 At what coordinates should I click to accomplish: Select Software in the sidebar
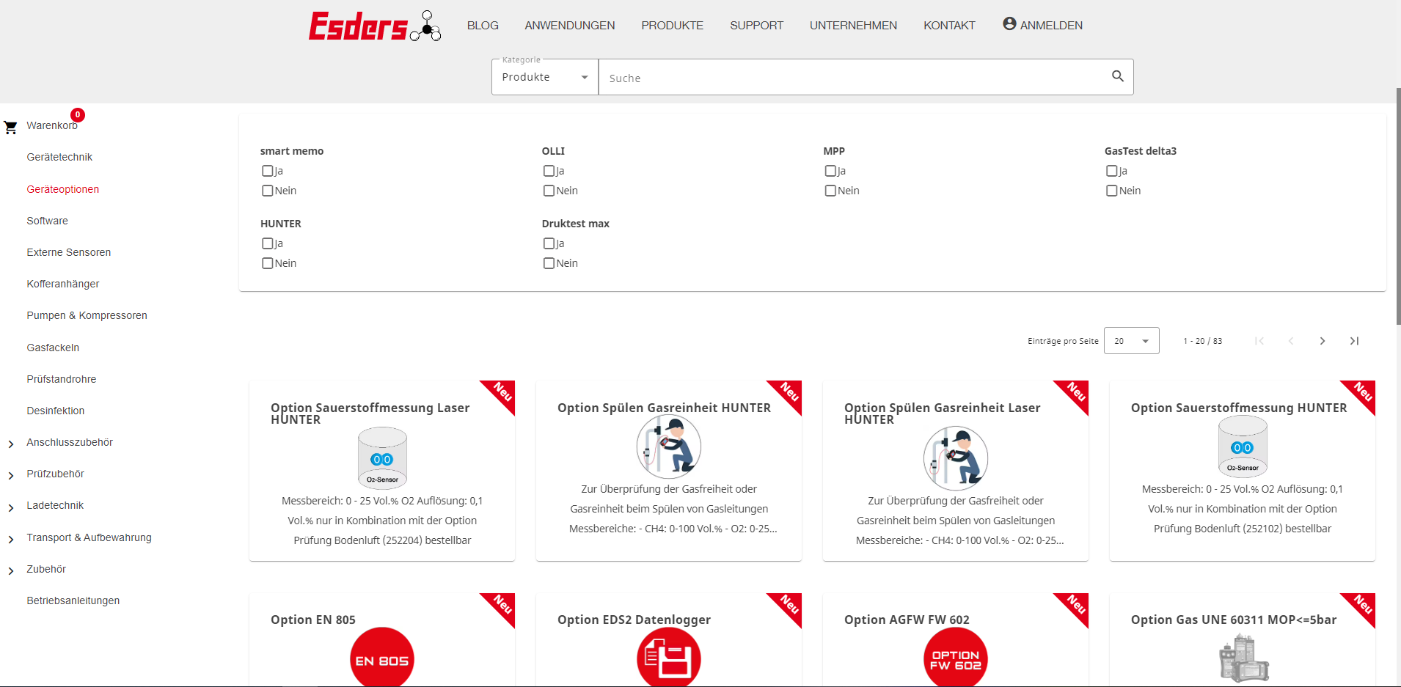click(47, 220)
